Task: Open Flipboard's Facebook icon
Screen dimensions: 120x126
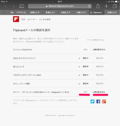Action: [x=98, y=102]
